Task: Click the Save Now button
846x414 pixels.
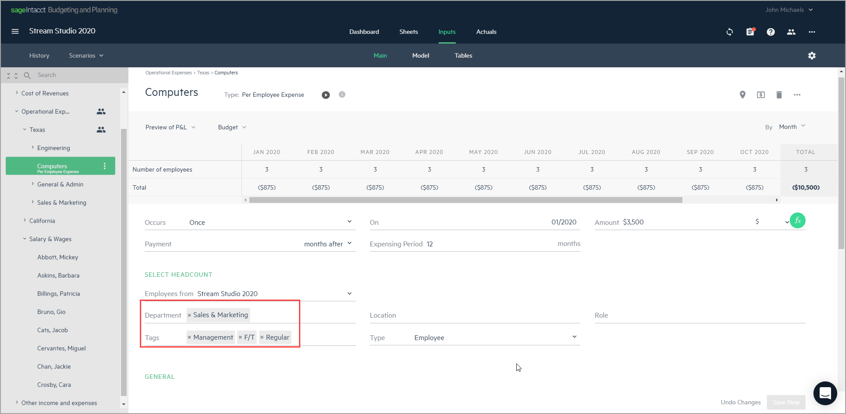Action: point(786,402)
